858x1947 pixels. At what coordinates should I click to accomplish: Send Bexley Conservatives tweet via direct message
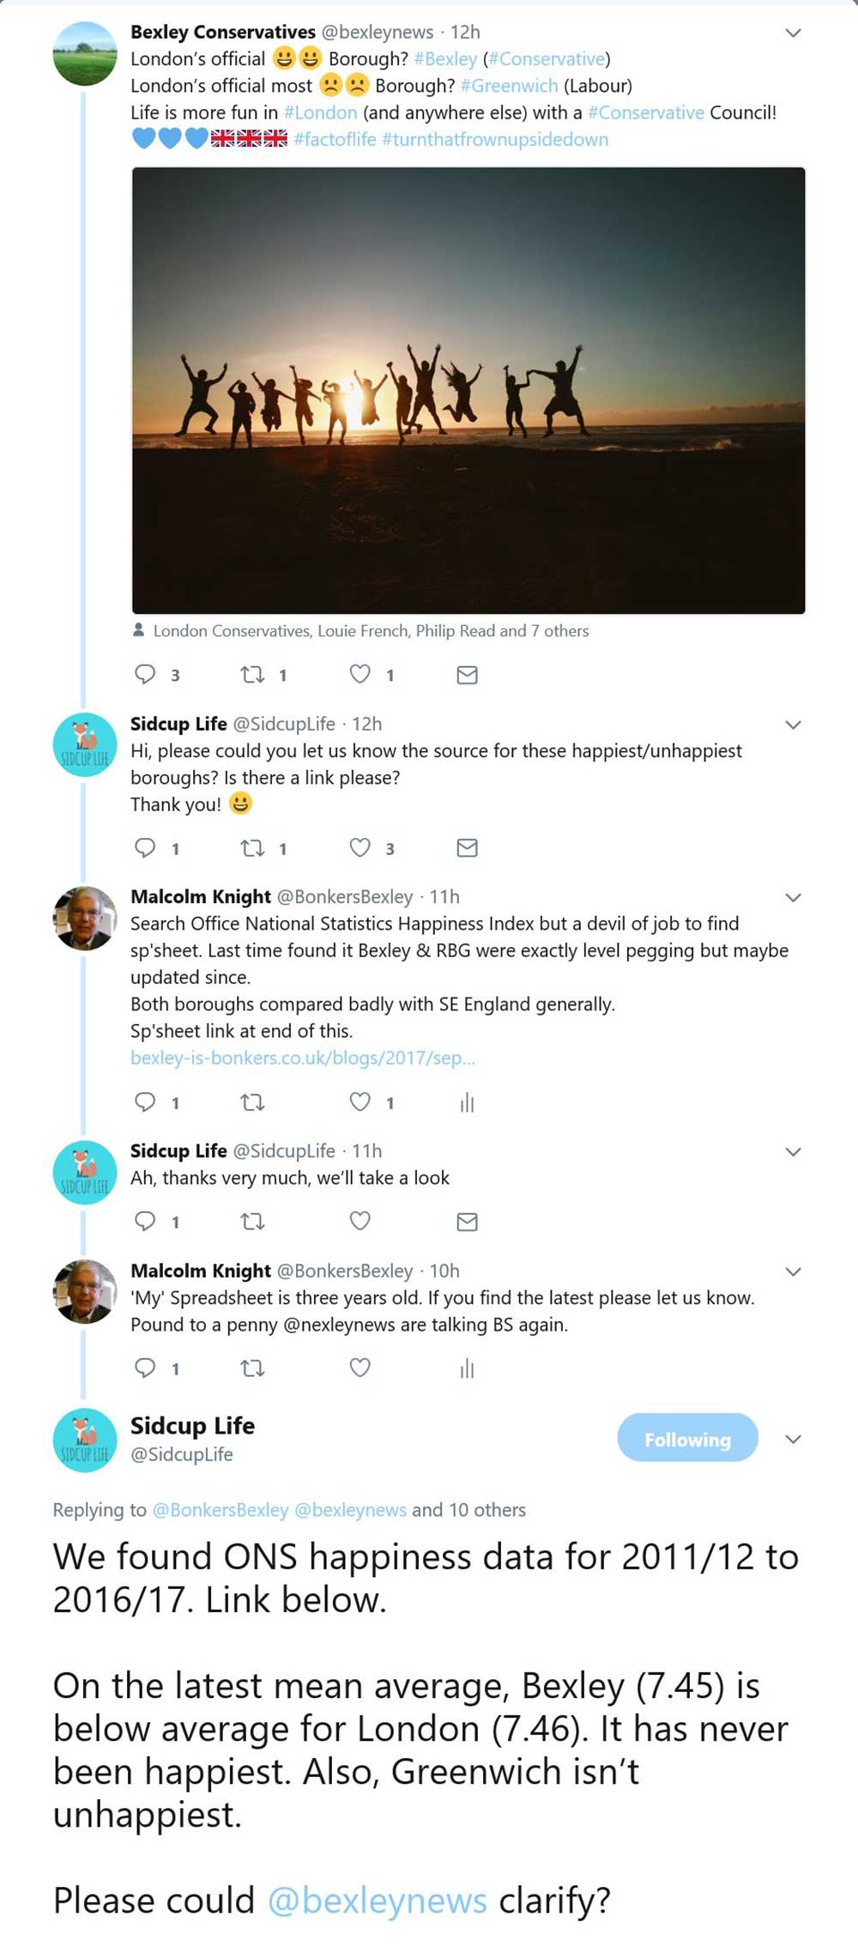(467, 675)
